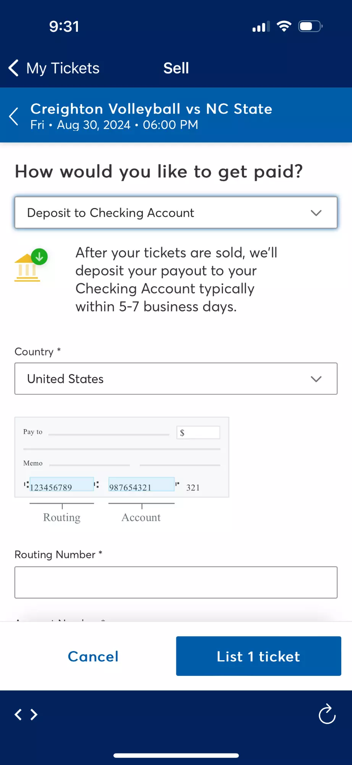Tap the Routing Number input field
The image size is (352, 765).
click(176, 582)
